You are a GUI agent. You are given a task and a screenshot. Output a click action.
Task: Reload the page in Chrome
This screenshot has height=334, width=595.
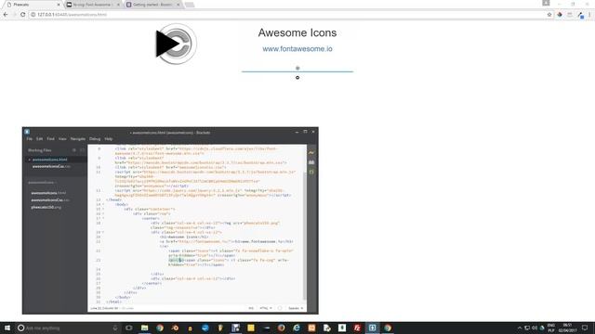pyautogui.click(x=22, y=15)
